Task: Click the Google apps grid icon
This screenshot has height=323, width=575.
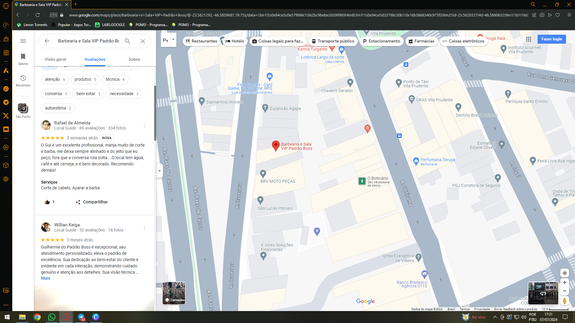Action: 529,39
